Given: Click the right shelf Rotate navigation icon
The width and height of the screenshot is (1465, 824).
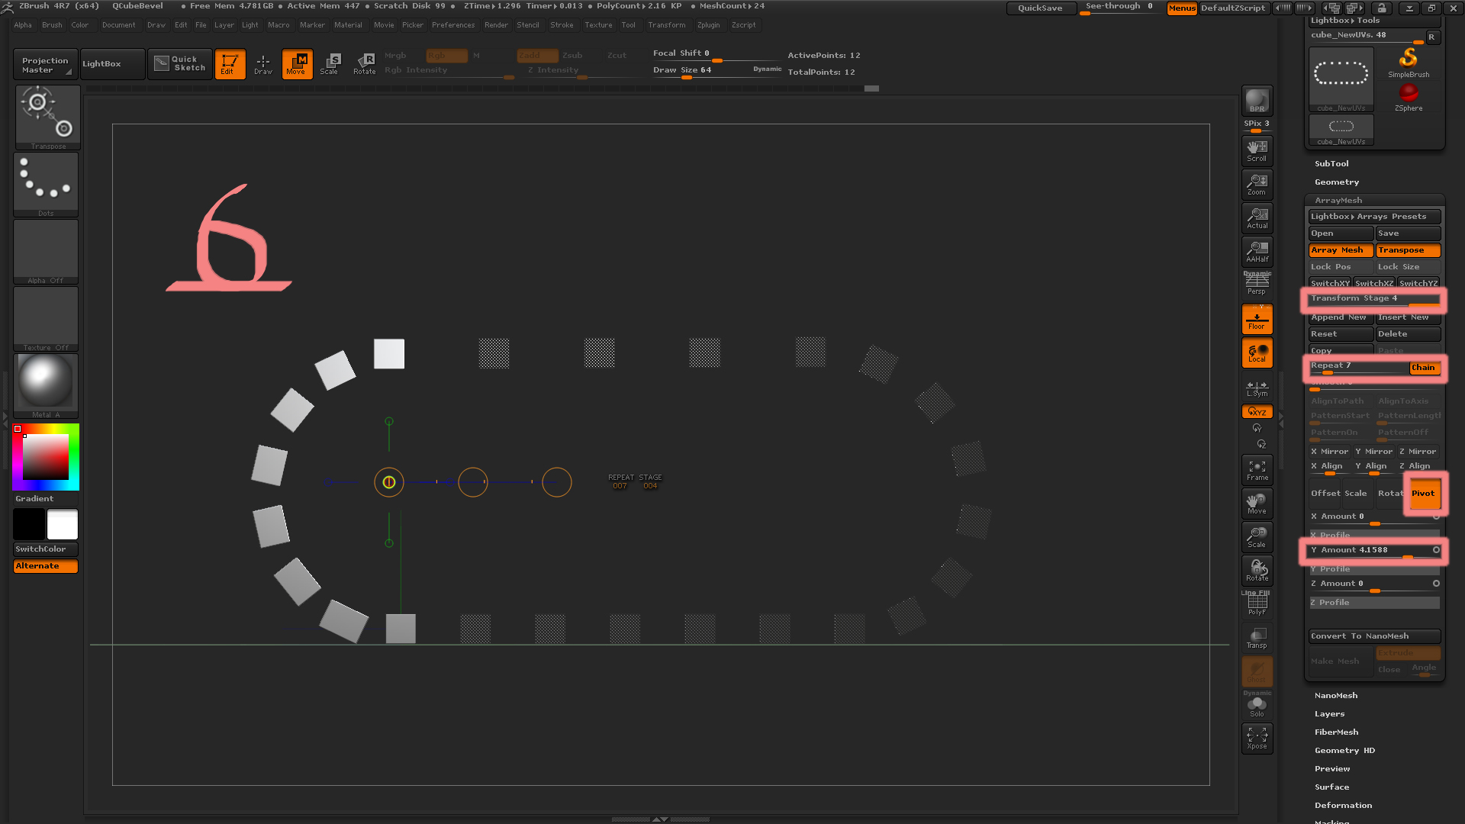Looking at the screenshot, I should (1257, 571).
